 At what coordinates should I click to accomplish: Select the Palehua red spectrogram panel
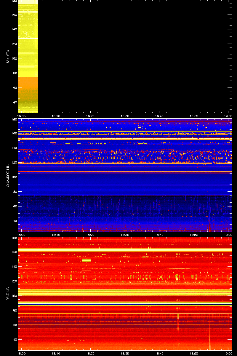click(x=125, y=294)
